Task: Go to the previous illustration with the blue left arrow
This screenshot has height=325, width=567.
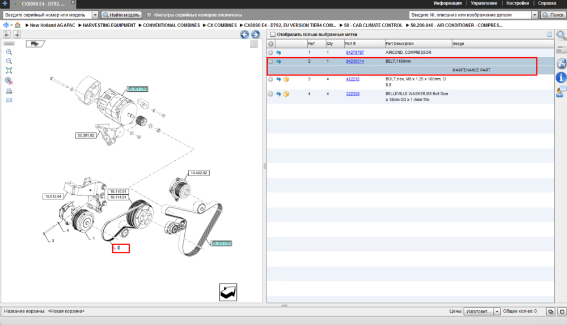Action: tap(244, 35)
